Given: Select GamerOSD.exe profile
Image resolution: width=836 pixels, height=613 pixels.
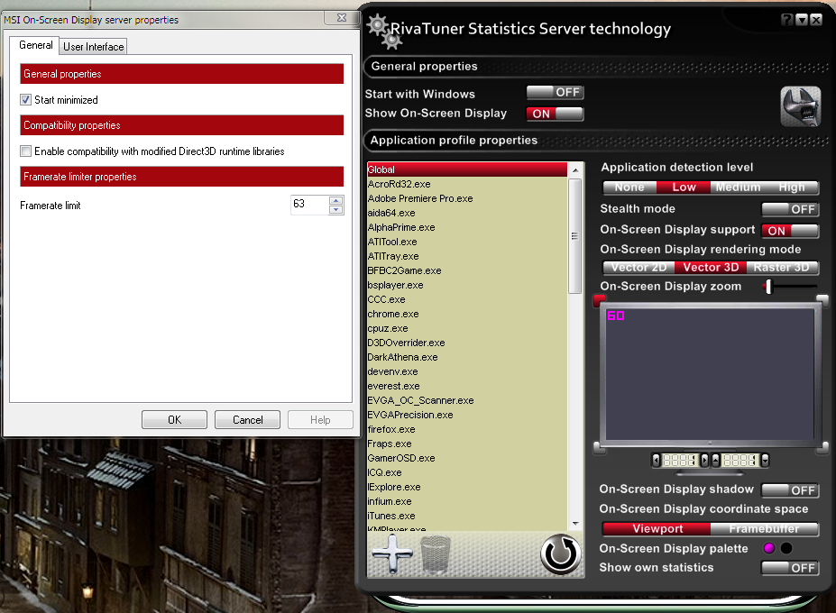Looking at the screenshot, I should pyautogui.click(x=467, y=458).
